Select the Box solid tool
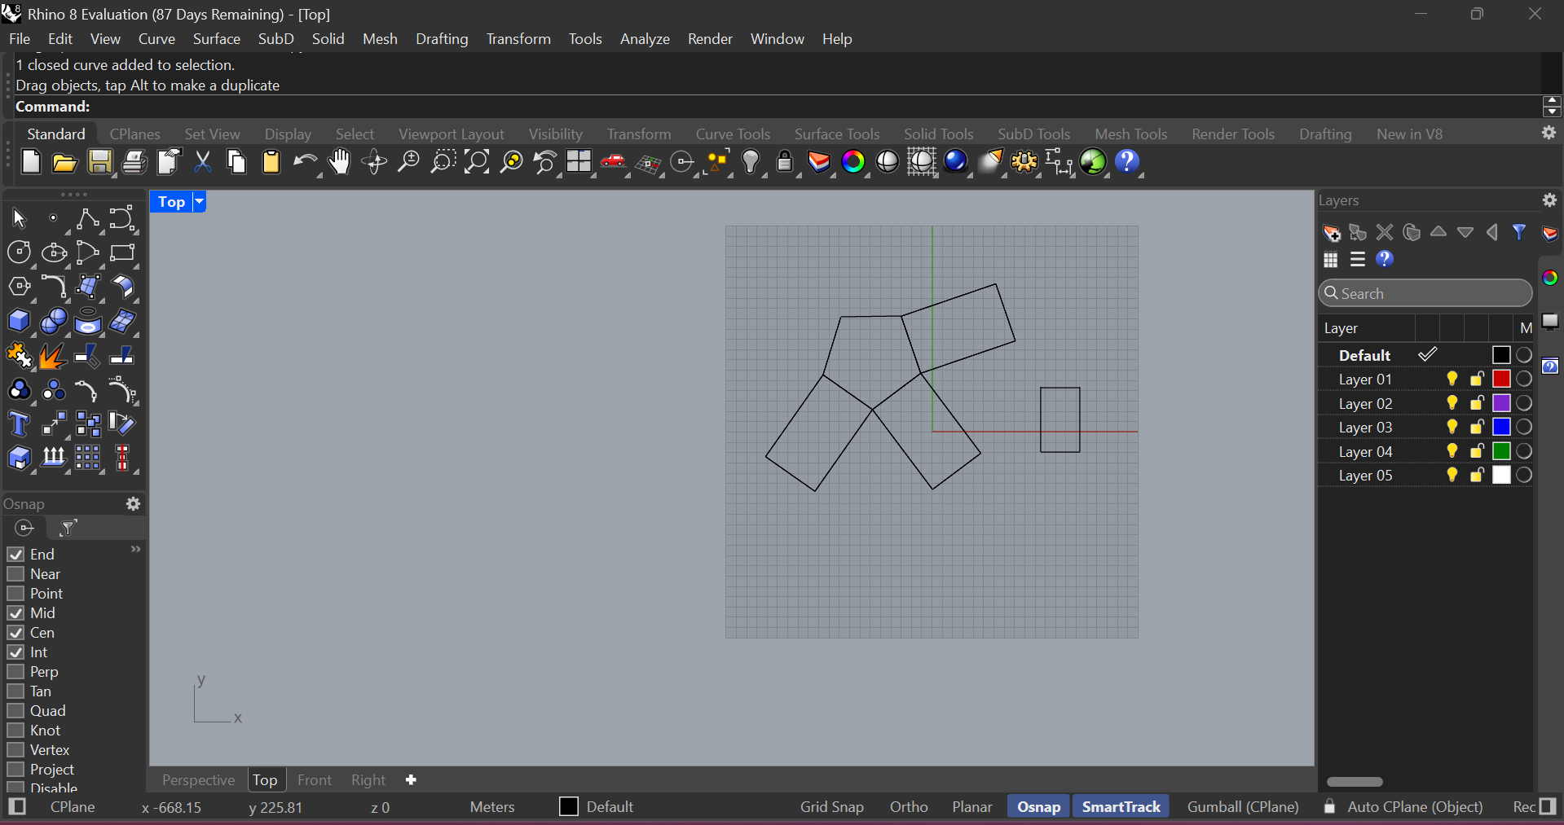This screenshot has width=1564, height=825. tap(19, 322)
